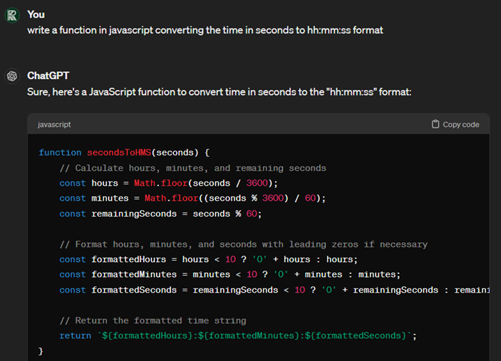Click the 'const remainingSeconds = seconds % 60' line
This screenshot has width=501, height=361.
tap(160, 214)
